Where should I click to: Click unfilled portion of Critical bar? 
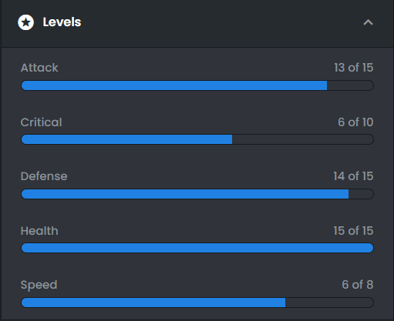(303, 139)
